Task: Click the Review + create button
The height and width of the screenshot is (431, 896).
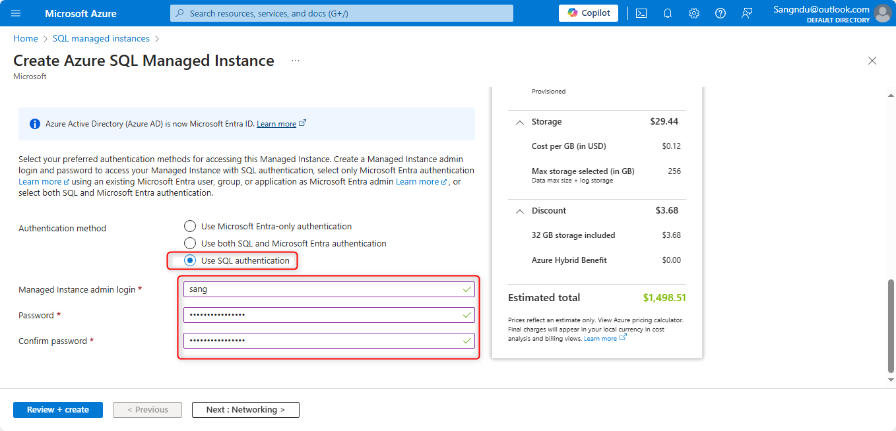Action: (58, 410)
